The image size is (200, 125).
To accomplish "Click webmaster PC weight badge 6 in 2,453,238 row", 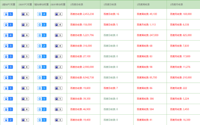I will coord(25,14).
